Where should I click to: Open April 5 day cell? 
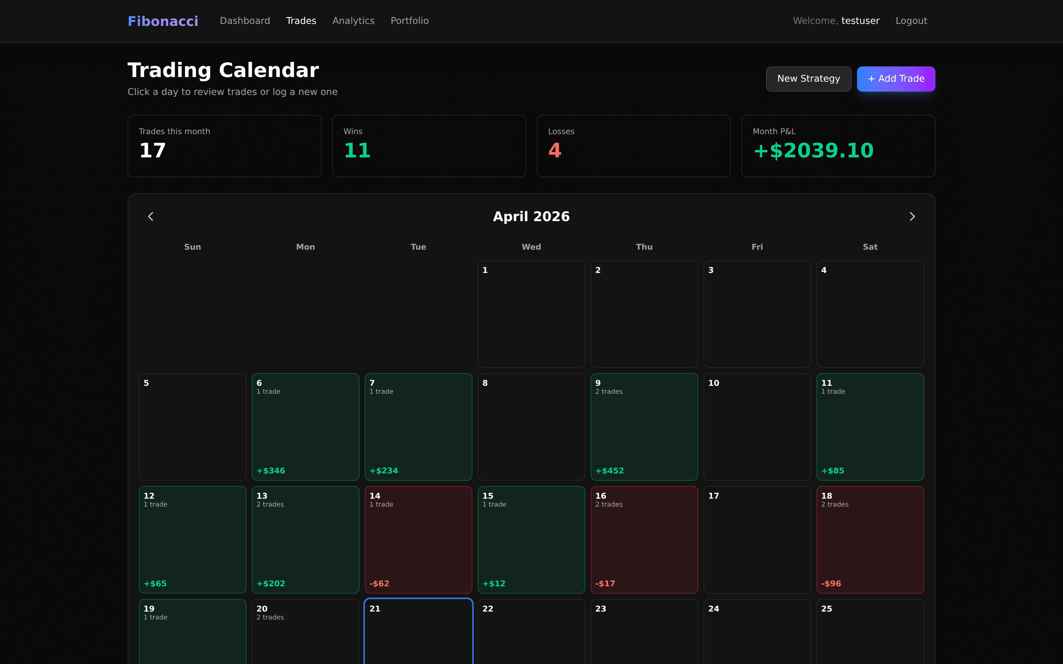(x=192, y=427)
